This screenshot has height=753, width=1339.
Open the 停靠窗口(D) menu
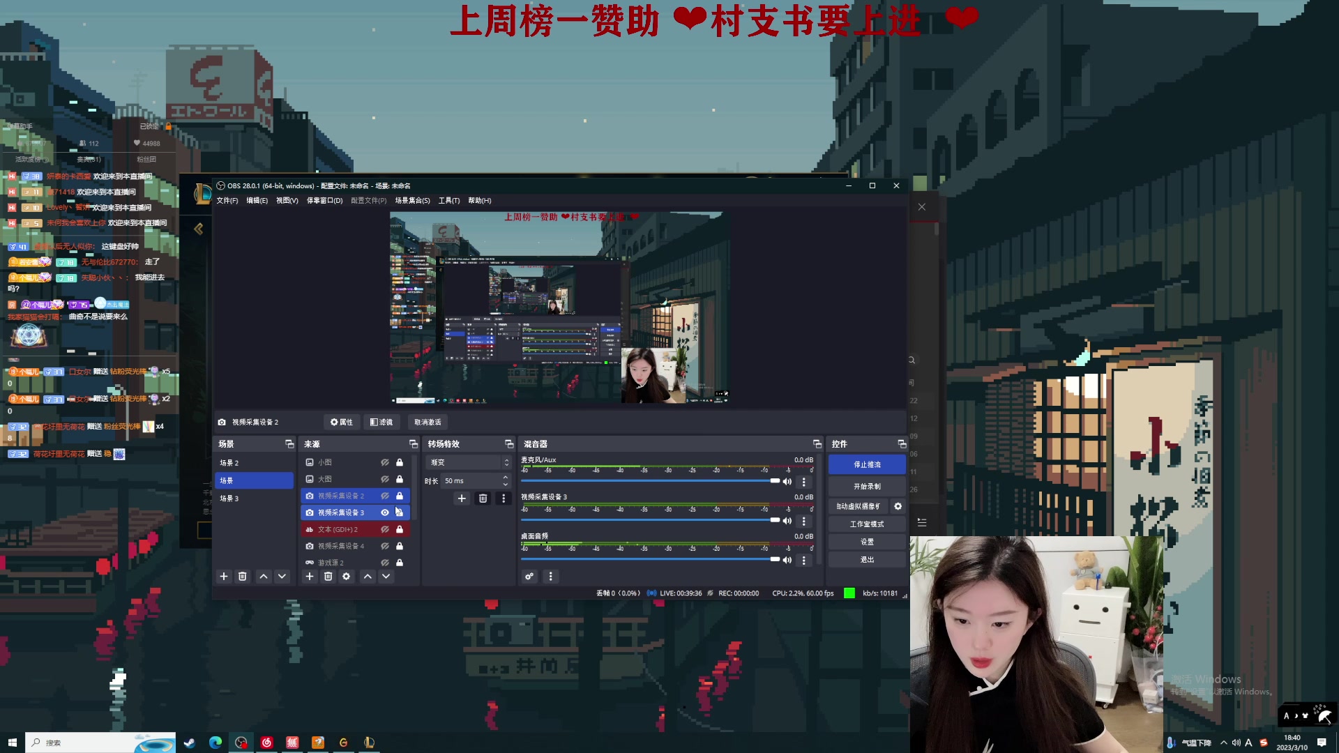[325, 201]
